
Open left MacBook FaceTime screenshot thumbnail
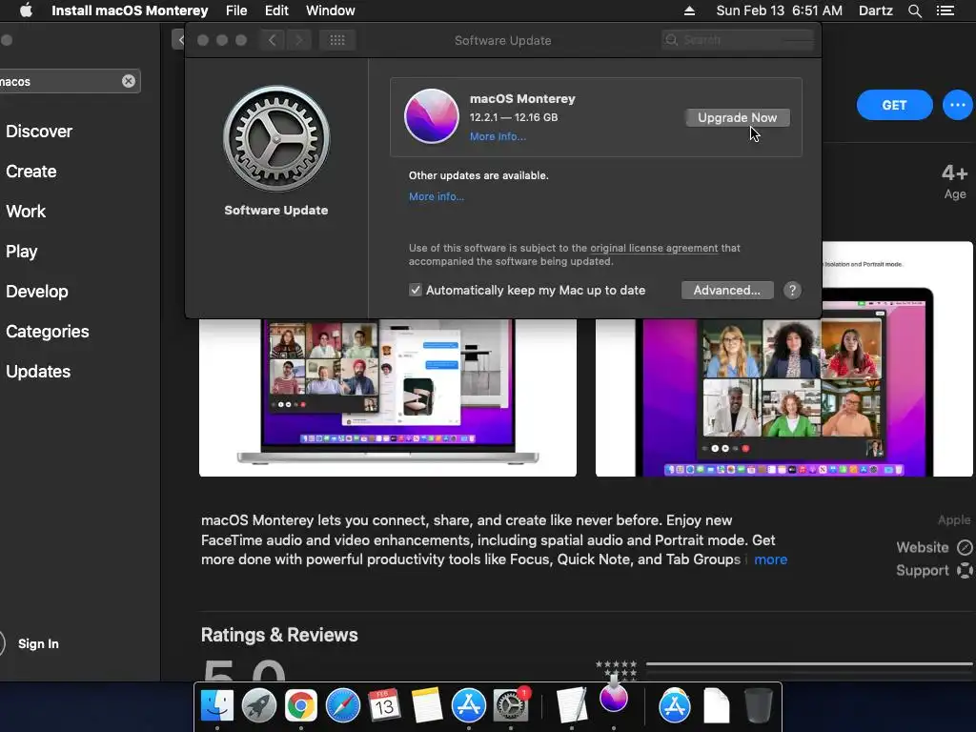388,397
